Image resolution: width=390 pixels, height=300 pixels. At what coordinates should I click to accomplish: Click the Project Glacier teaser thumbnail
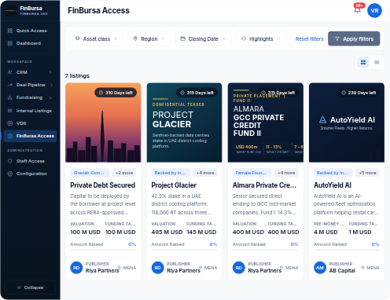(184, 123)
